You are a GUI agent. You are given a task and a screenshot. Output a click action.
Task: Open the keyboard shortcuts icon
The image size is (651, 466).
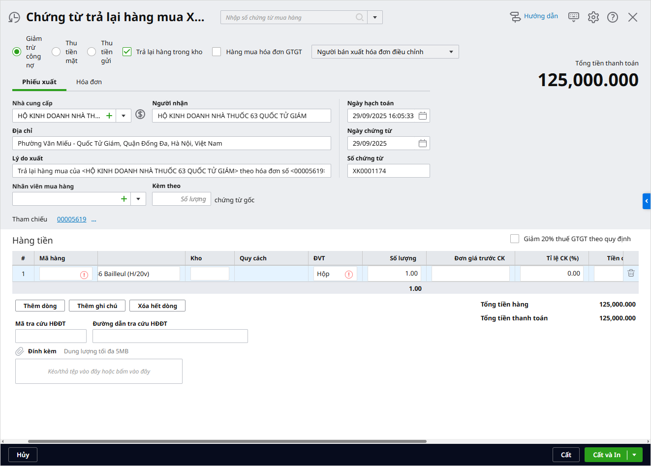(574, 17)
